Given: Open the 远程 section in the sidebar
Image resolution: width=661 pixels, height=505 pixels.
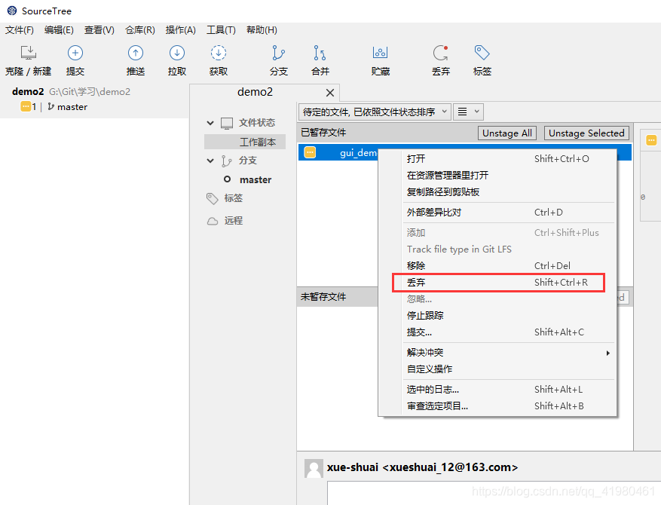Looking at the screenshot, I should click(x=234, y=220).
